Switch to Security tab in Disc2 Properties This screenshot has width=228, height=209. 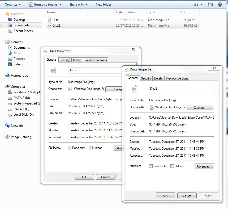click(146, 78)
